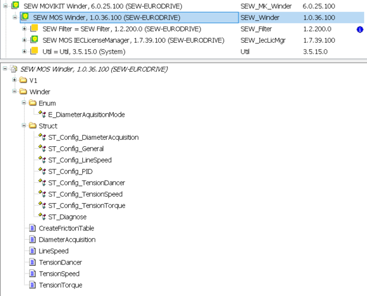Open the TensionTorque function block

(60, 285)
